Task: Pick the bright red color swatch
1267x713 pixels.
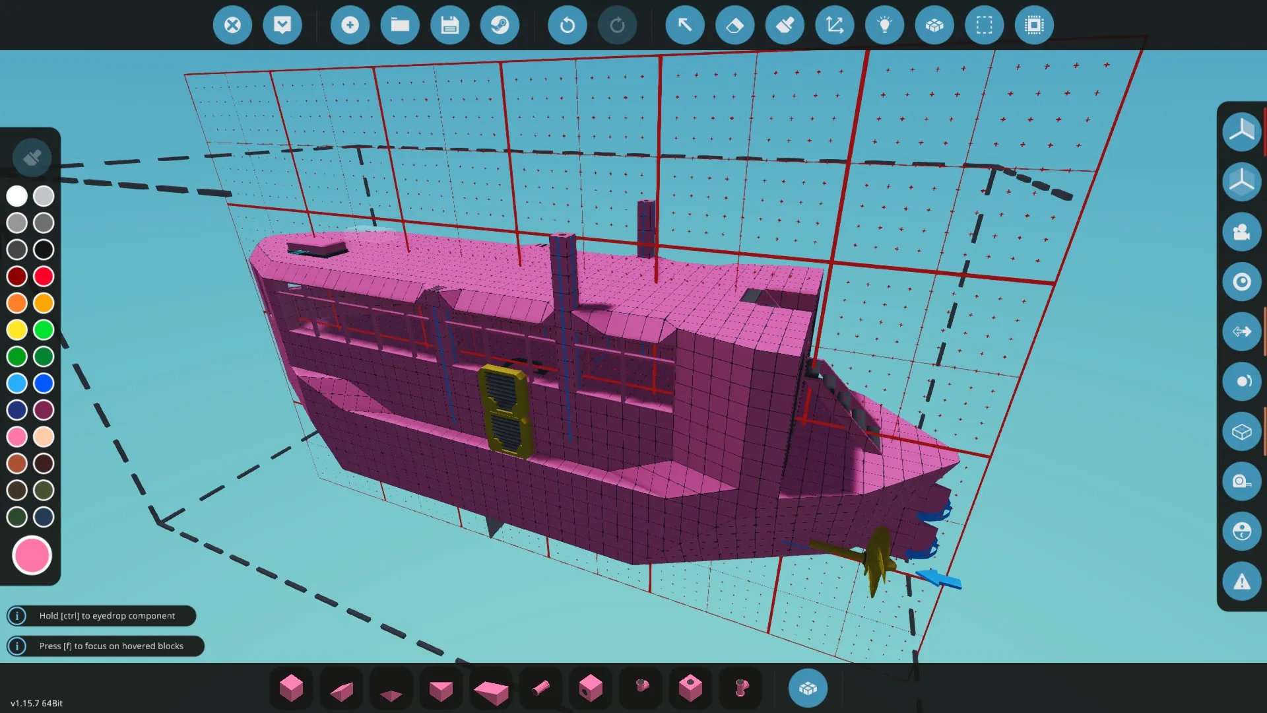Action: 44,276
